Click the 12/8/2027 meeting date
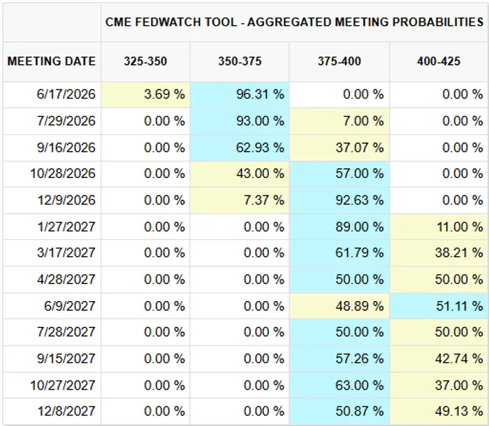Viewport: 489px width, 426px height. click(x=66, y=411)
